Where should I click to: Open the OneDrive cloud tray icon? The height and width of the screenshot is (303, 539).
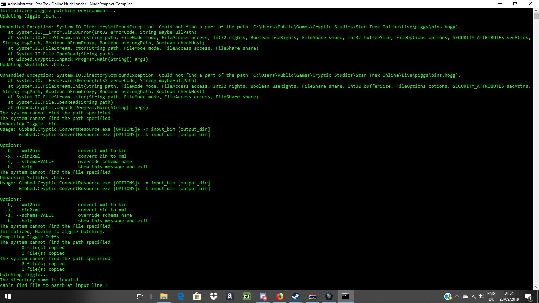[x=465, y=296]
